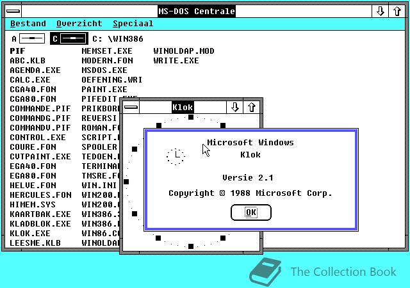Select file LEESME.KLB

pyautogui.click(x=35, y=243)
